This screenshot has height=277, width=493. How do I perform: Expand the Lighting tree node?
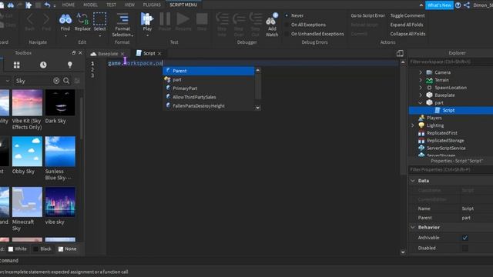point(413,125)
